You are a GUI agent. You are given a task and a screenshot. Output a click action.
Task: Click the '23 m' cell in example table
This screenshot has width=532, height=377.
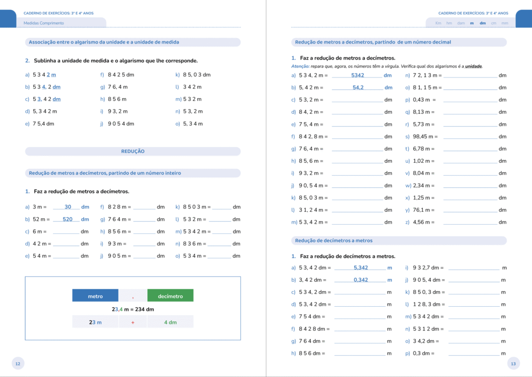tap(95, 322)
